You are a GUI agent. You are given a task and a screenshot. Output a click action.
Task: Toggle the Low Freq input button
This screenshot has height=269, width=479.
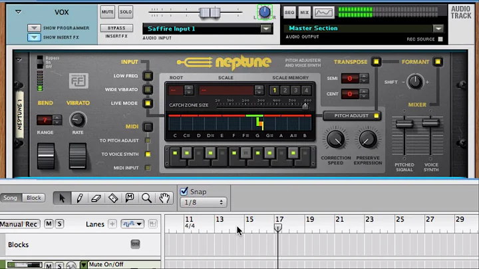point(148,76)
